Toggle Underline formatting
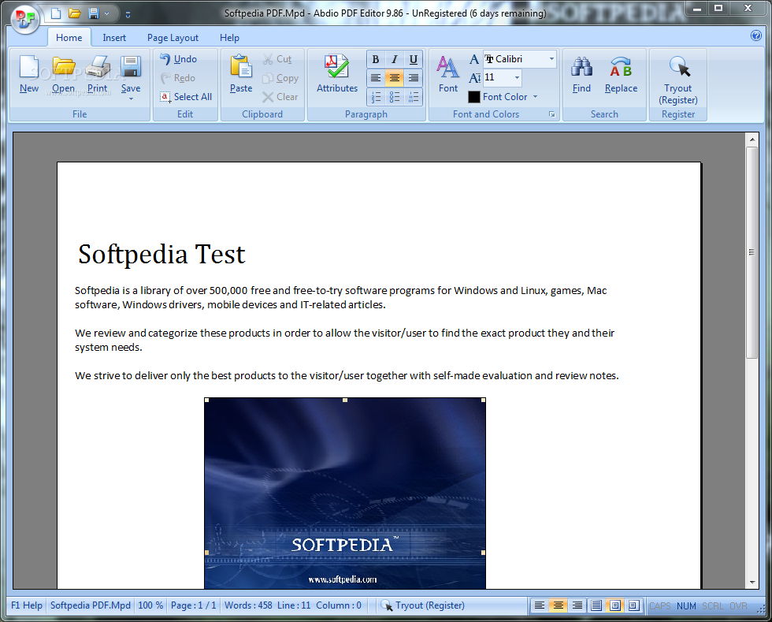Screen dimensions: 772x622 point(413,60)
